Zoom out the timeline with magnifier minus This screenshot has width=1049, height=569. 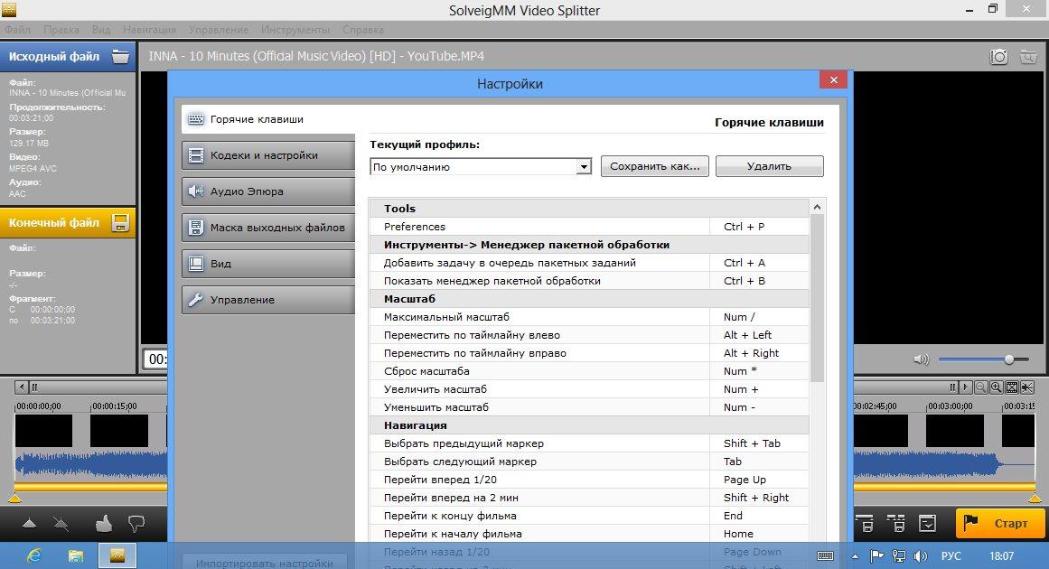[980, 387]
